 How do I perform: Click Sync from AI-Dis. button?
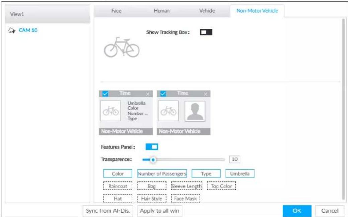click(x=108, y=211)
